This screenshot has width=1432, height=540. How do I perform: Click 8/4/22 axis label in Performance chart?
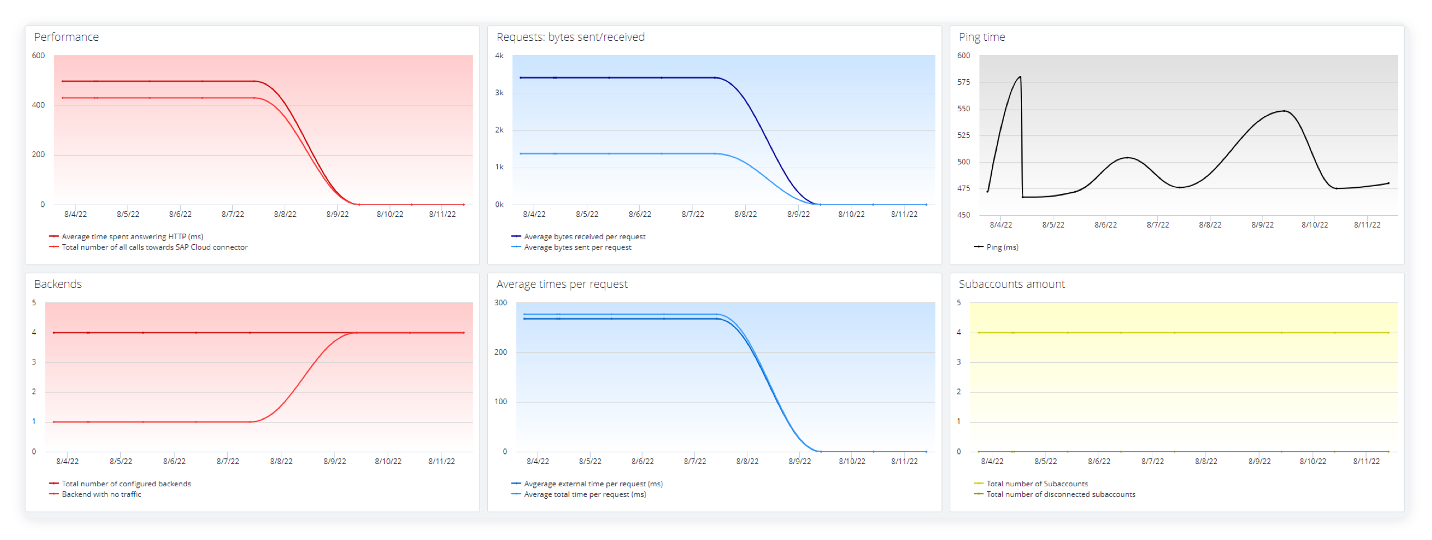pyautogui.click(x=76, y=214)
